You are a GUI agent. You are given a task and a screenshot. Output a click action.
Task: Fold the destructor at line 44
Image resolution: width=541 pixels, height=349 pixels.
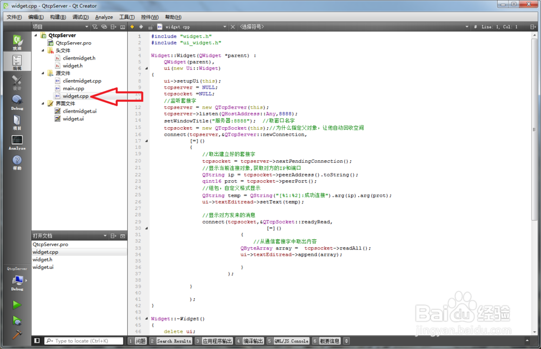147,319
